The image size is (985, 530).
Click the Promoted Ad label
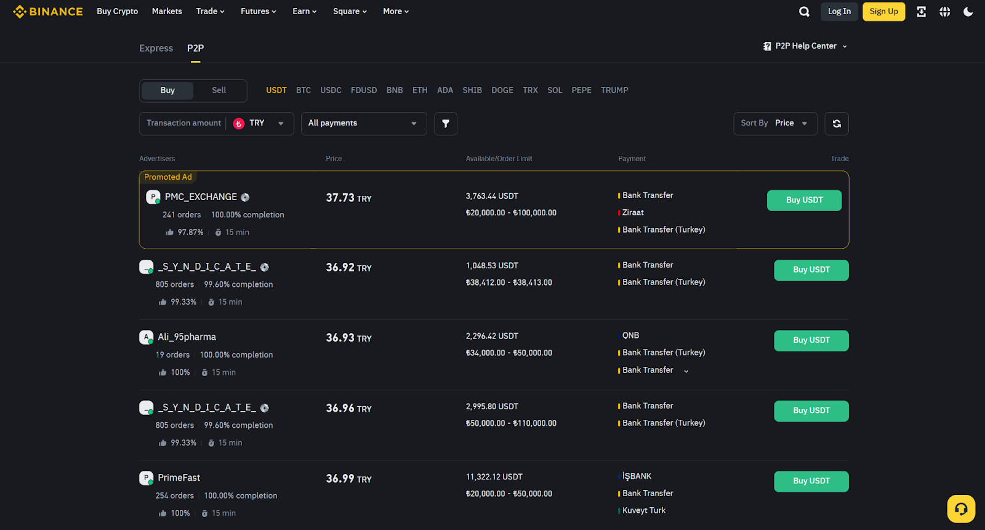pyautogui.click(x=168, y=177)
